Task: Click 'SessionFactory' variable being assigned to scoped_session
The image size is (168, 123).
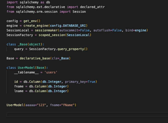Action: (x=20, y=35)
